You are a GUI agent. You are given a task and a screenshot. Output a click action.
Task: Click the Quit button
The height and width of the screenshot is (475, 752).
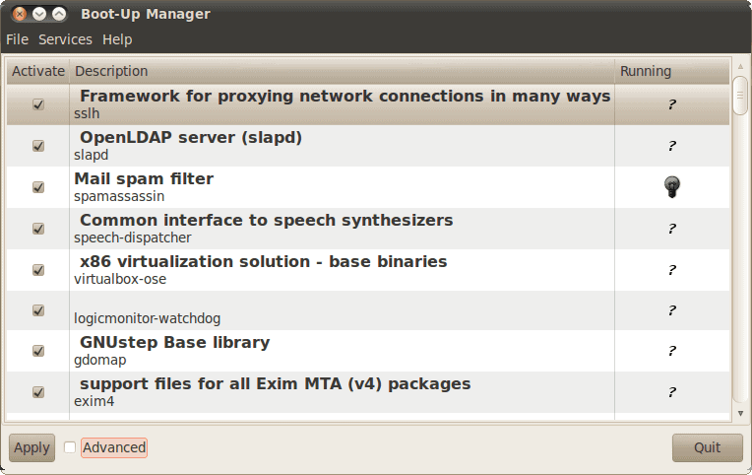coord(707,447)
